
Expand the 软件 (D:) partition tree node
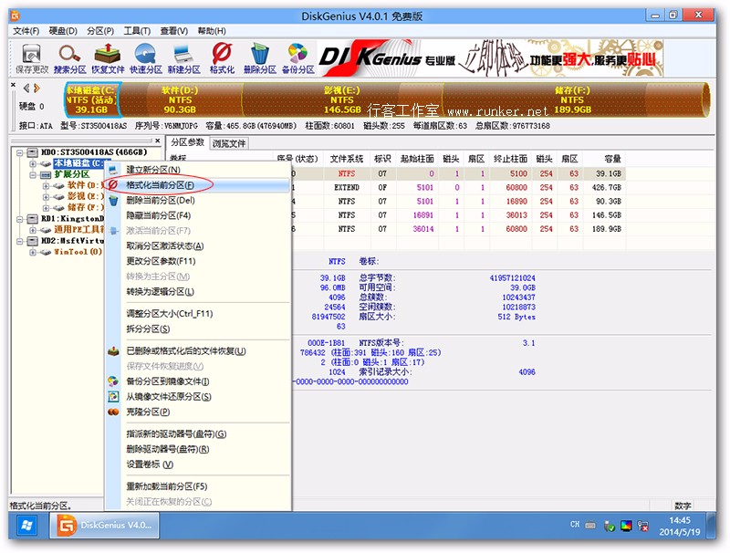(46, 185)
